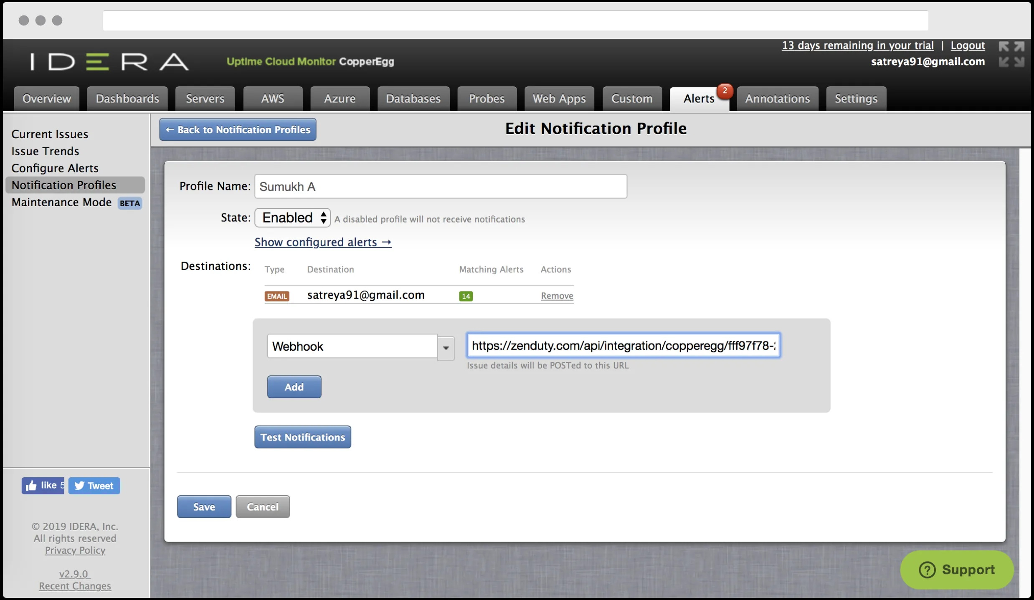Remove the satreya91@gmail.com destination
1034x600 pixels.
point(557,296)
